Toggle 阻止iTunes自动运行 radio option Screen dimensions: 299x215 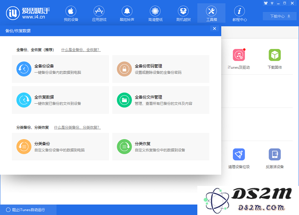(8, 210)
